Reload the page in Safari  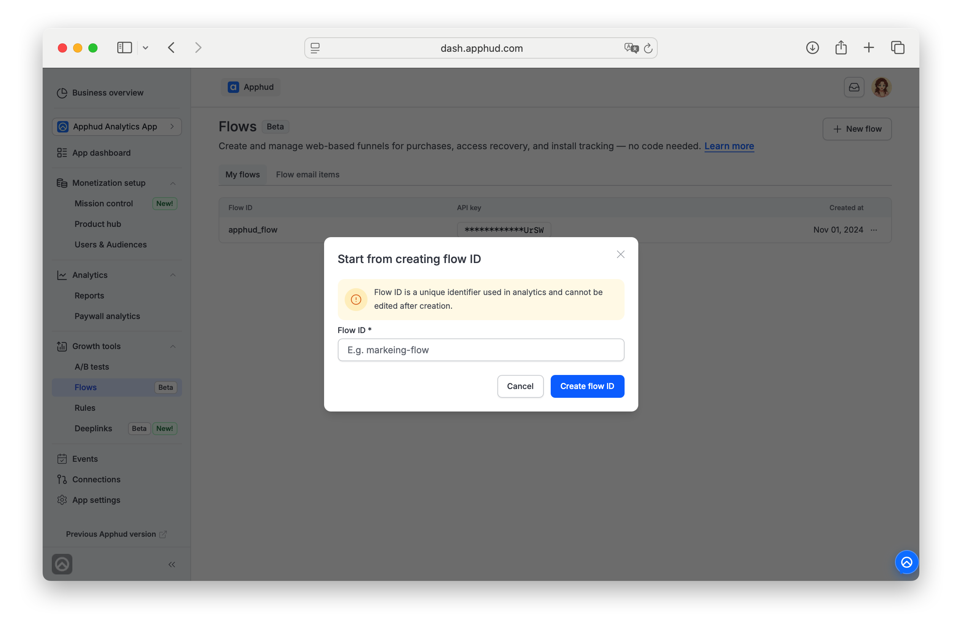click(x=648, y=48)
